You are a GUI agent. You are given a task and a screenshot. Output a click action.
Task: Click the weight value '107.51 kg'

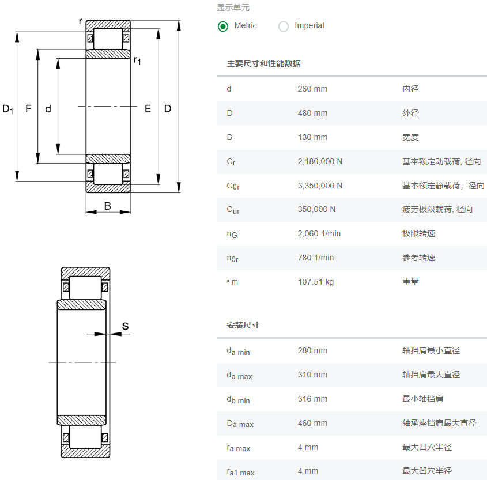pos(316,282)
